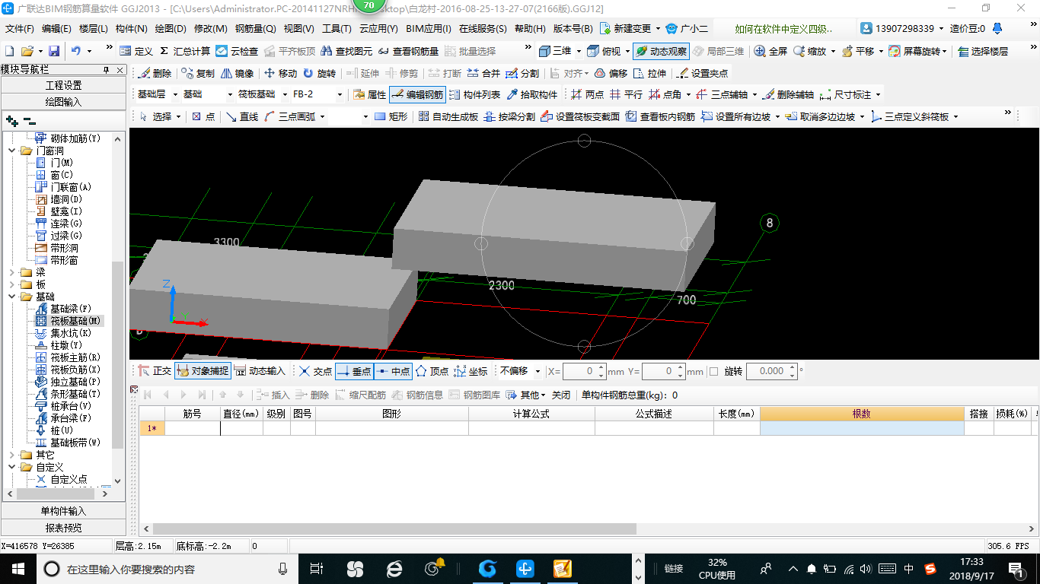Viewport: 1040px width, 584px height.
Task: Click the 分割 split tool
Action: click(x=522, y=74)
